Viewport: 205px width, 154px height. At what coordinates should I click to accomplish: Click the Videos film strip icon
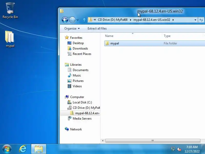[x=69, y=86]
